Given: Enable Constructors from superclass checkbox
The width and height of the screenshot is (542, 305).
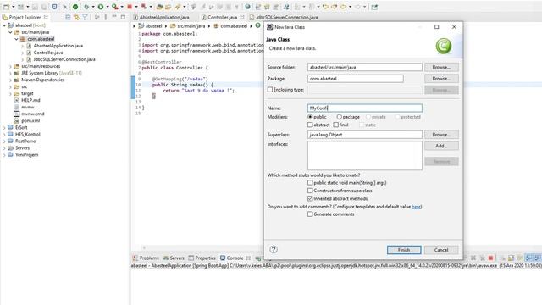Looking at the screenshot, I should [x=310, y=191].
